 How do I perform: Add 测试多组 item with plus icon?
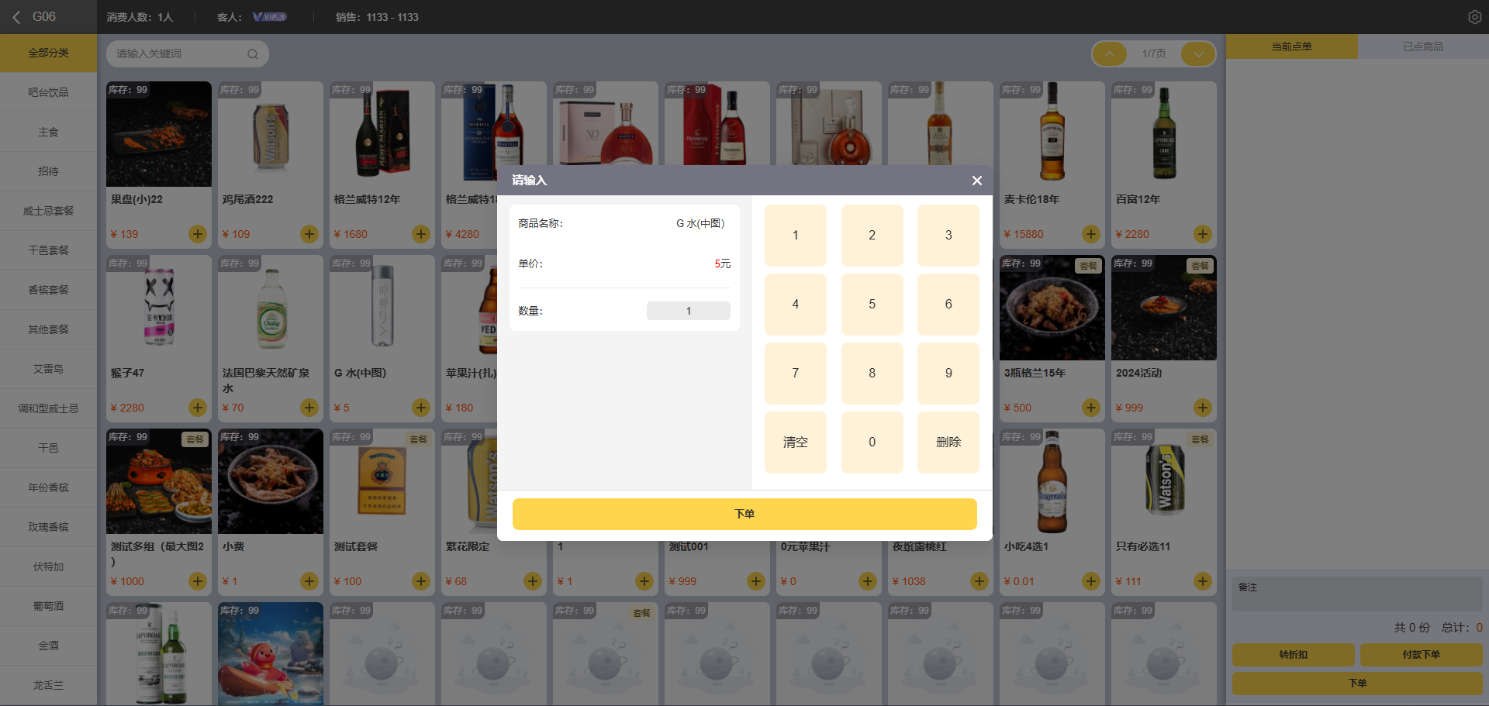coord(198,581)
